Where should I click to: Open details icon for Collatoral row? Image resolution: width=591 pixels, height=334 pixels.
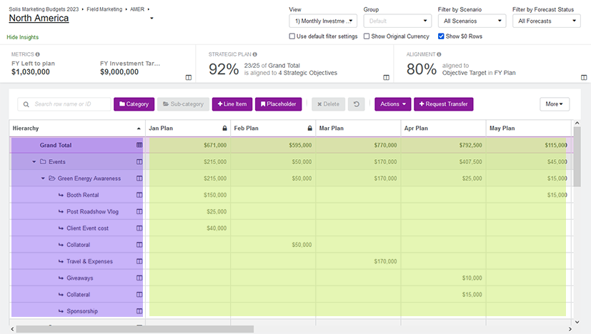pos(139,245)
